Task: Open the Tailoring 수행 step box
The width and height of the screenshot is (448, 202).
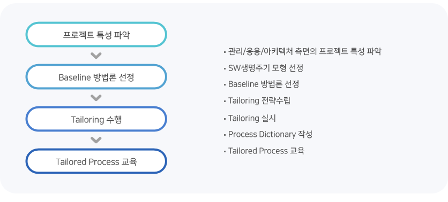Action: pos(96,119)
